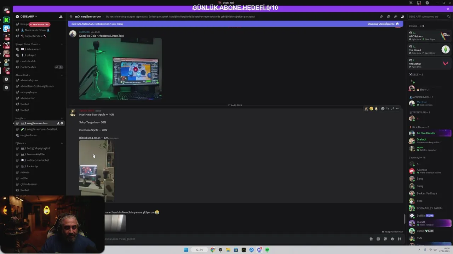Open Spotify from the taskbar
The height and width of the screenshot is (254, 453).
[267, 250]
